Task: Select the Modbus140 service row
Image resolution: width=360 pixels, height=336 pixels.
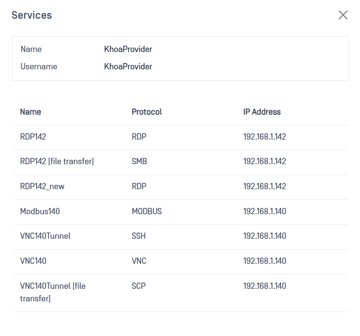Action: click(x=40, y=211)
